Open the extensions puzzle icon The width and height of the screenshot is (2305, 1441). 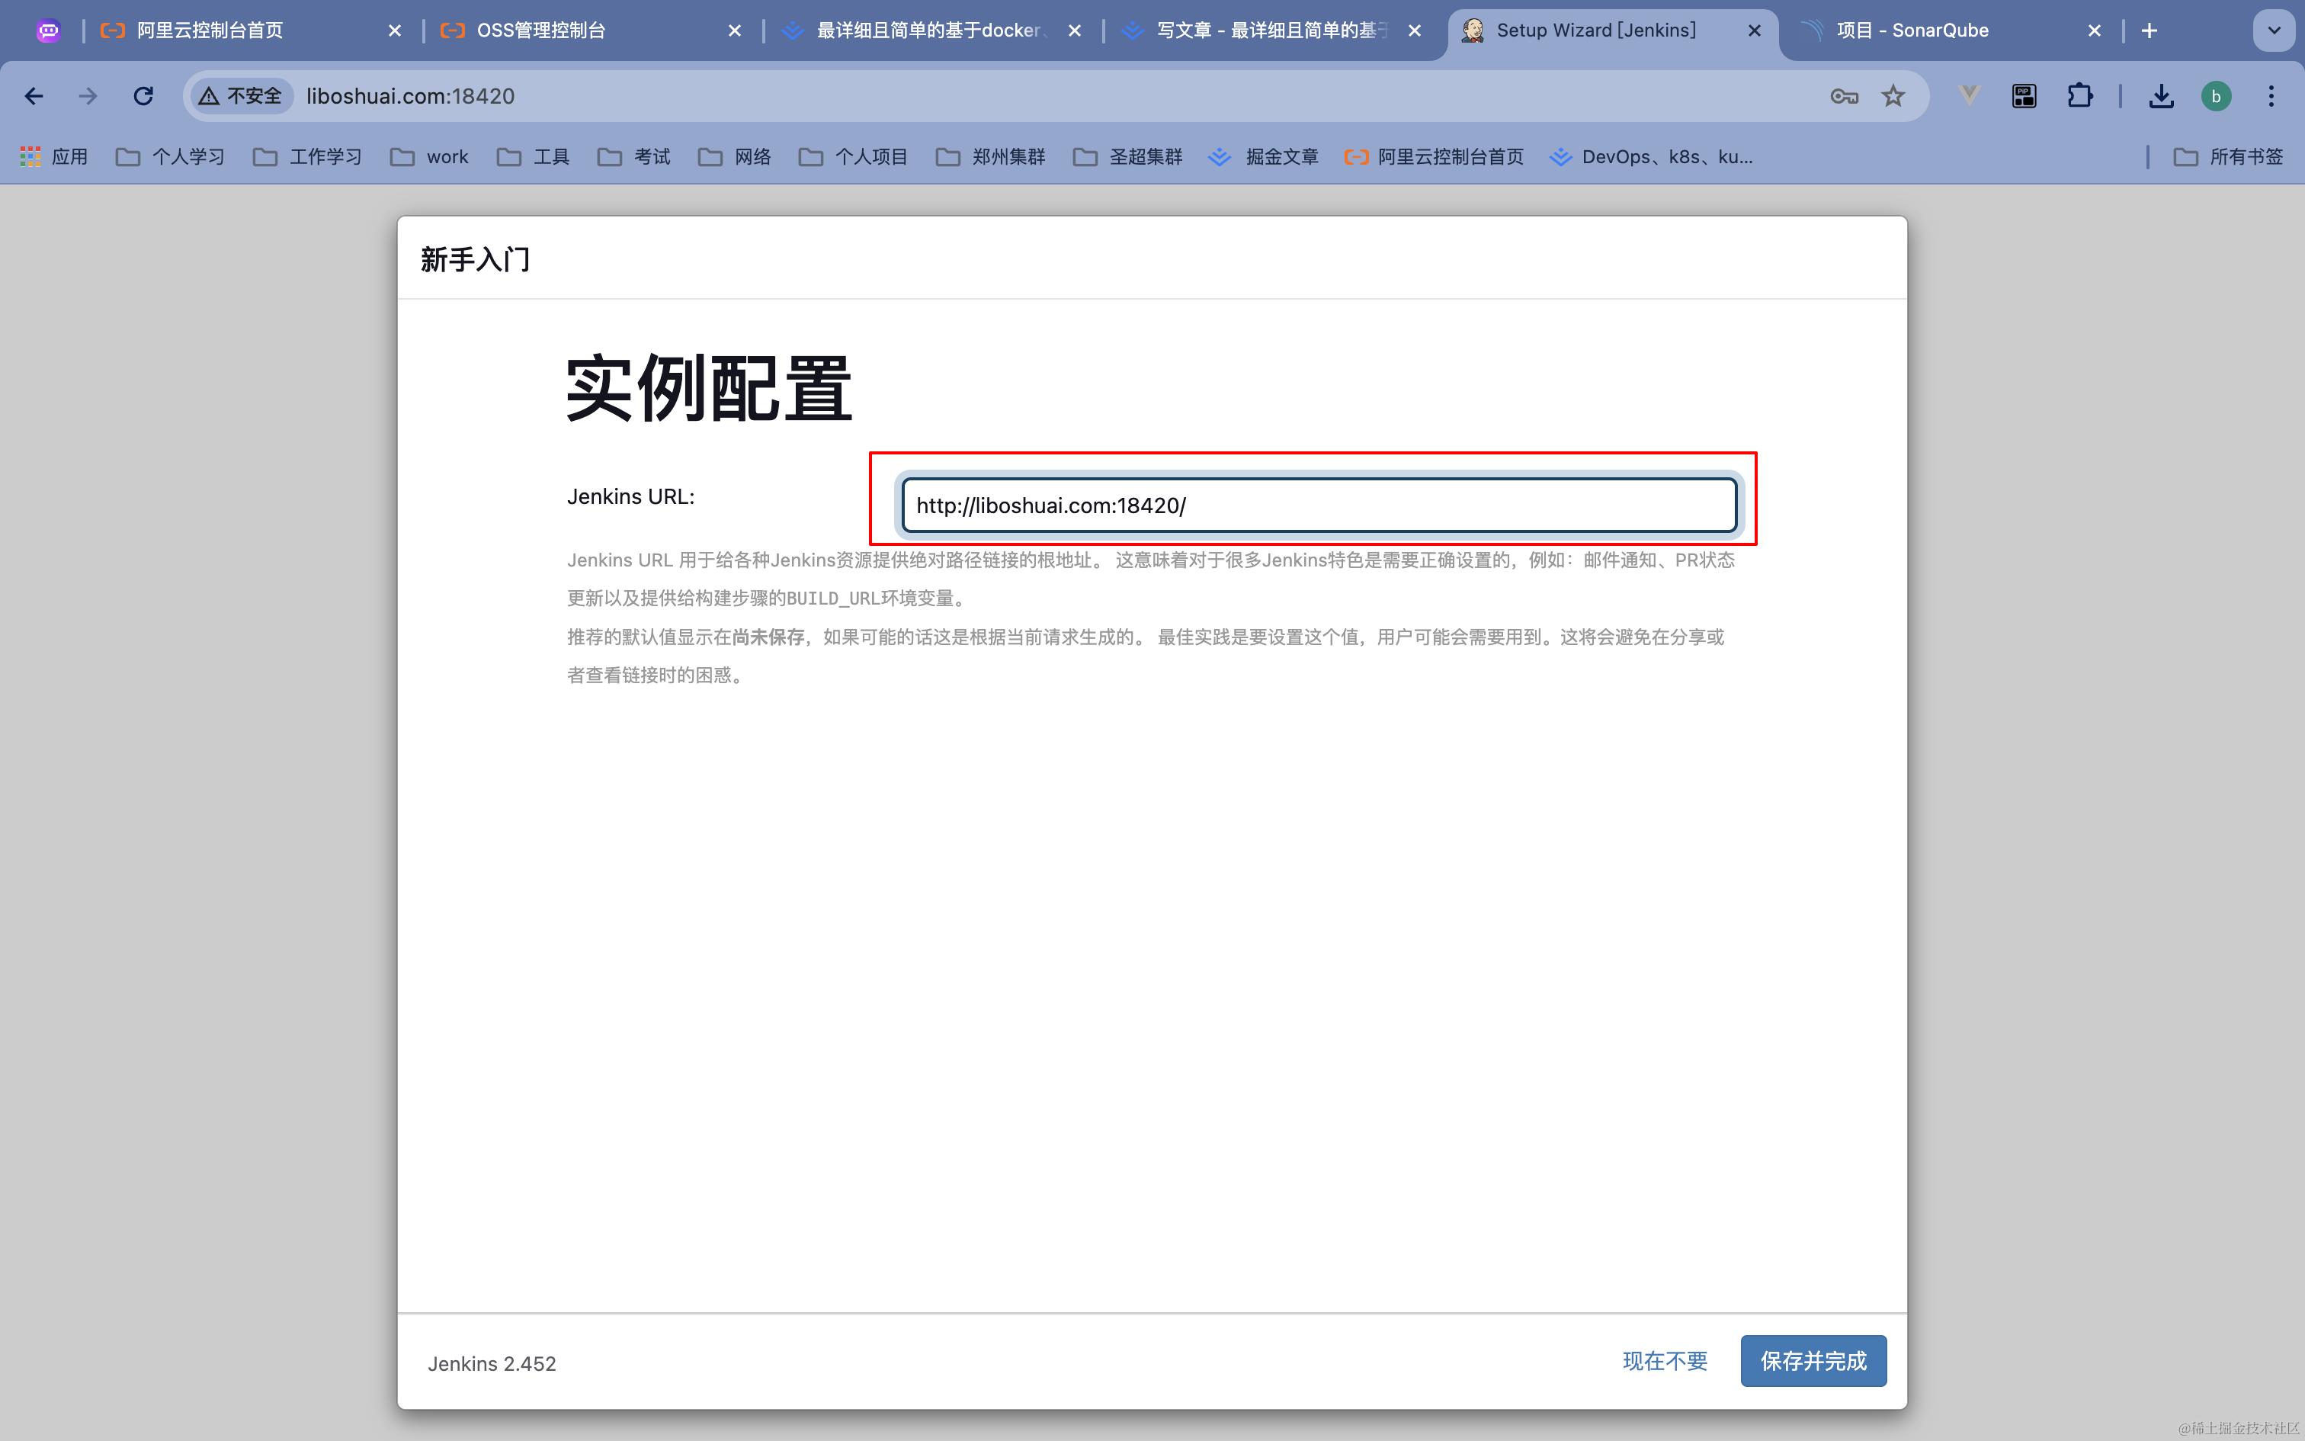click(2079, 96)
